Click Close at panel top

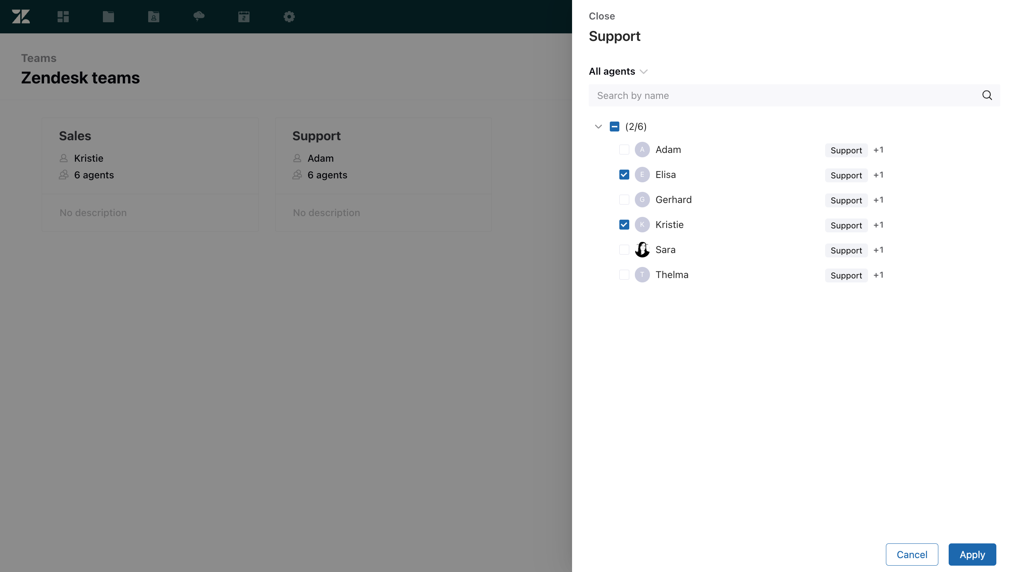(601, 16)
